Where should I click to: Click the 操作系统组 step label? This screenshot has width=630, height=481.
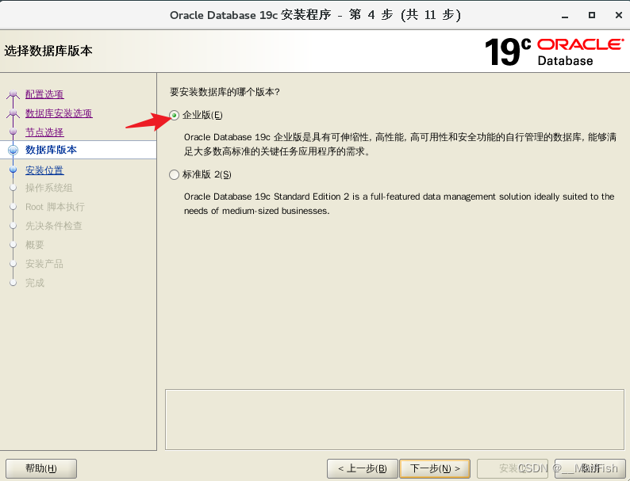(49, 188)
